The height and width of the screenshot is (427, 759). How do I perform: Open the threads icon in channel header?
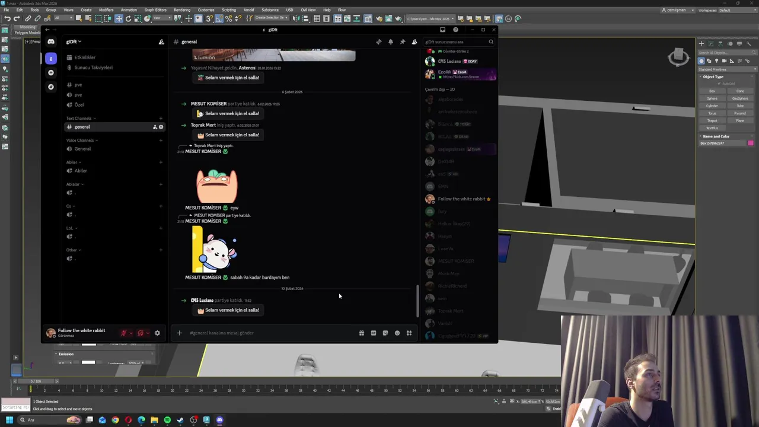tap(379, 42)
